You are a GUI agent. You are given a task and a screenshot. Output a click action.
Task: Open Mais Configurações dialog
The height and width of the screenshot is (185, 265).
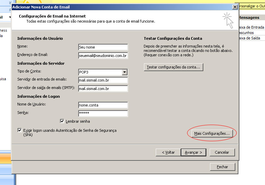(x=212, y=133)
